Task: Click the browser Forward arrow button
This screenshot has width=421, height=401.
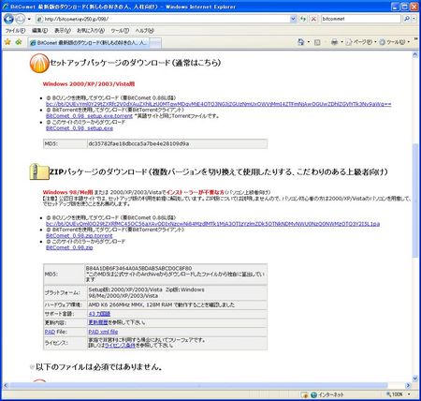Action: tap(20, 19)
